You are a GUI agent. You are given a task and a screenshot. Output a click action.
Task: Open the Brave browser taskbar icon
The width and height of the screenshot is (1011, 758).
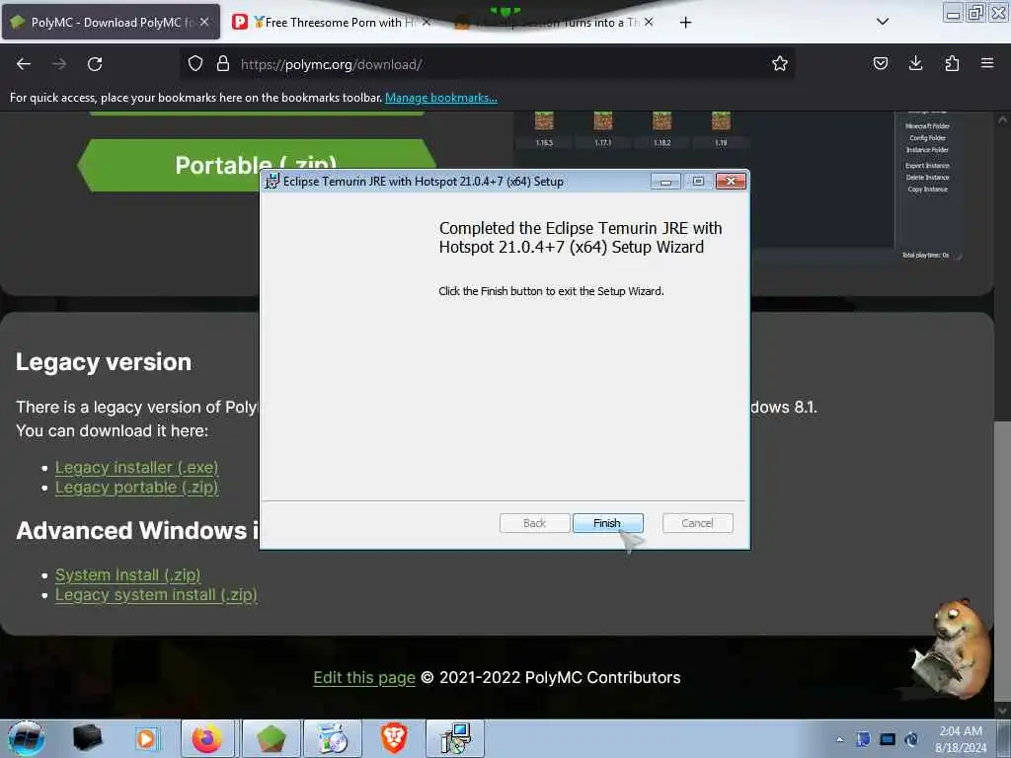tap(393, 738)
